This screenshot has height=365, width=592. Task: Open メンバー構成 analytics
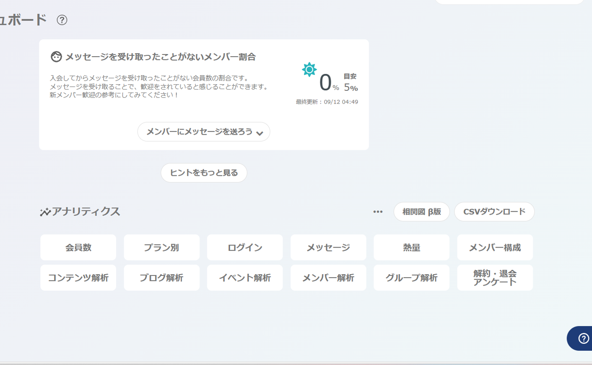pyautogui.click(x=494, y=248)
